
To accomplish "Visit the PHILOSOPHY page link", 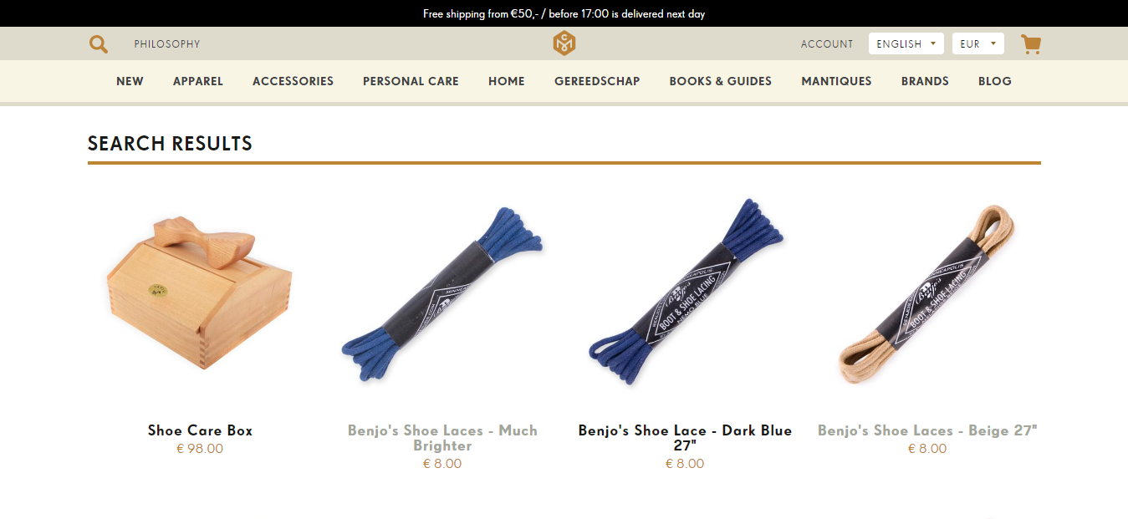I will (167, 44).
